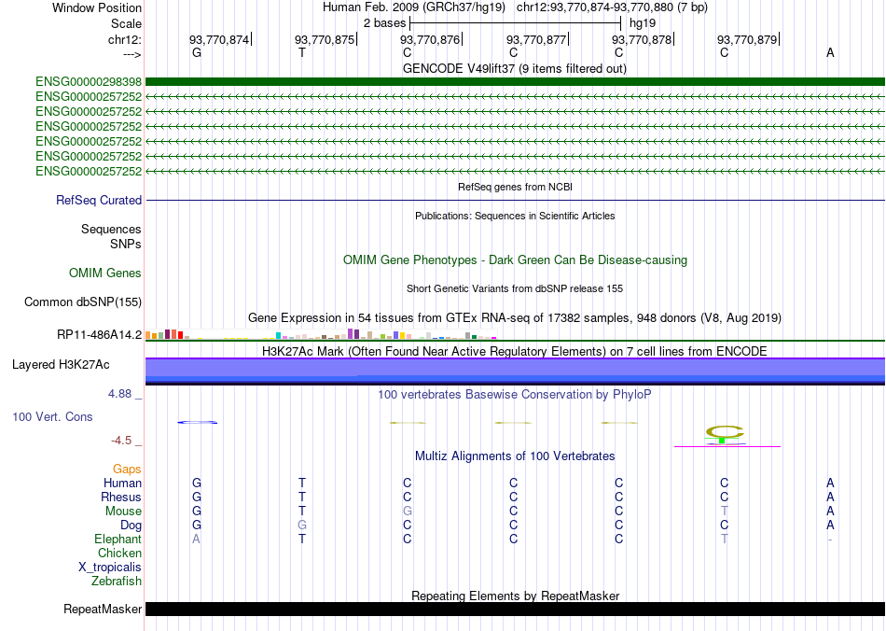Click base G in the reference sequence ruler row
This screenshot has width=886, height=631.
197,52
